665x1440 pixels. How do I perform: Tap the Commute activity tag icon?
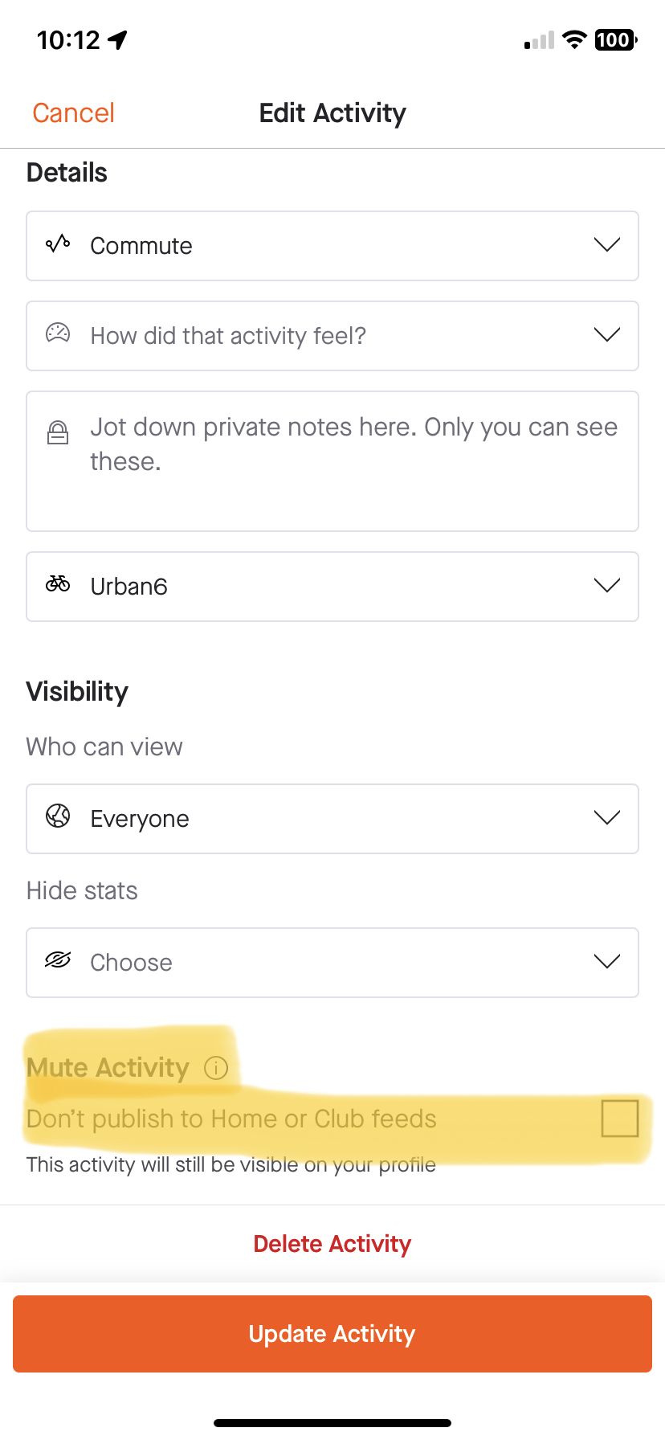coord(58,244)
